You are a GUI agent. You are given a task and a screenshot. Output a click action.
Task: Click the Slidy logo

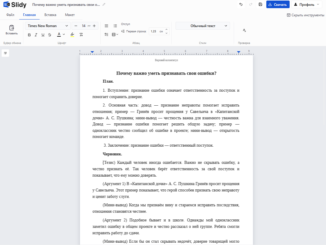[x=15, y=5]
